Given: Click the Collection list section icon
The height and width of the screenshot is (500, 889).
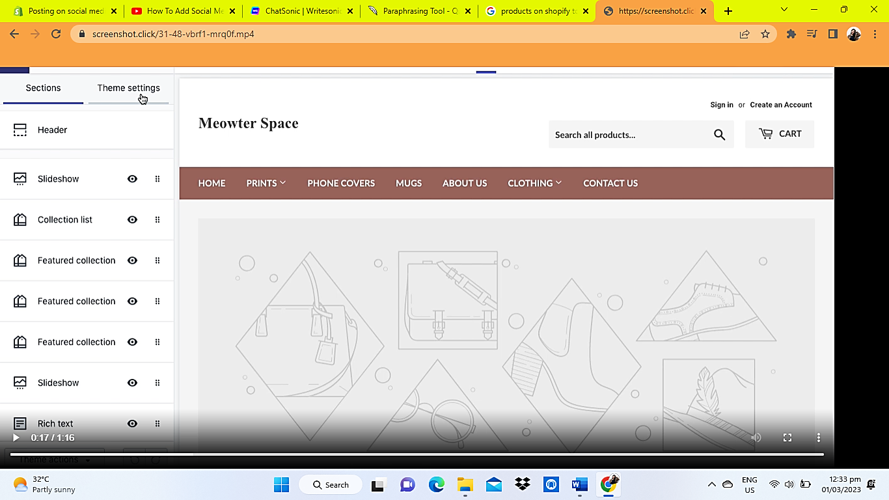Looking at the screenshot, I should coord(20,220).
